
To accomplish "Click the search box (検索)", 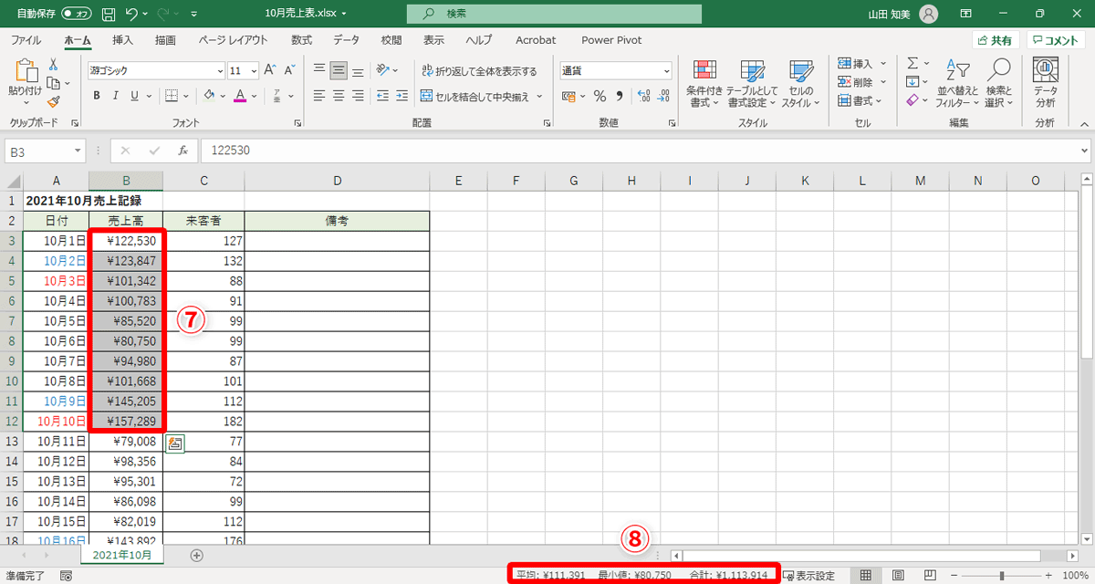I will click(x=555, y=14).
